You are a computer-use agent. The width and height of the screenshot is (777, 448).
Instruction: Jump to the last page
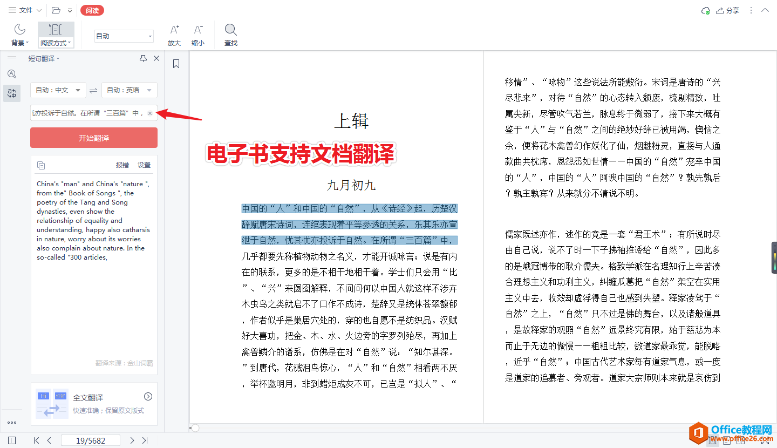pos(145,440)
